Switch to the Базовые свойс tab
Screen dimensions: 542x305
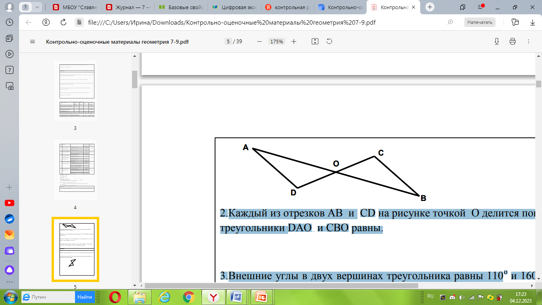pos(181,7)
